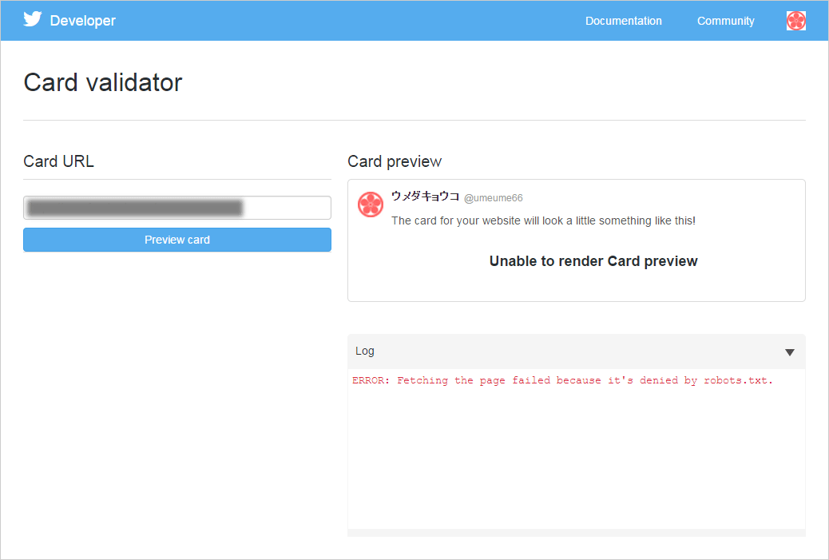This screenshot has width=829, height=560.
Task: Collapse the Log panel arrow
Action: (x=789, y=352)
